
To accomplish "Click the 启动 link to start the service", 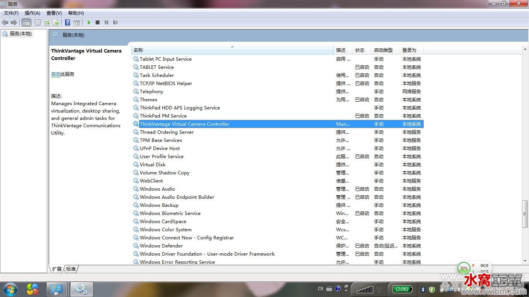I will (56, 74).
